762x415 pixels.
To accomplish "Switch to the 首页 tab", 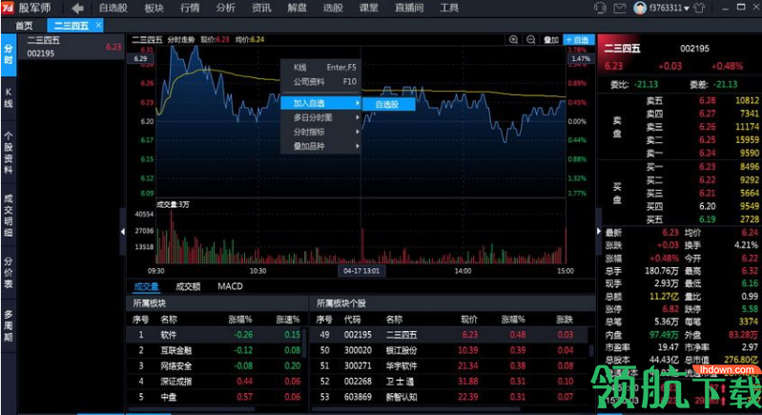I will coord(24,25).
